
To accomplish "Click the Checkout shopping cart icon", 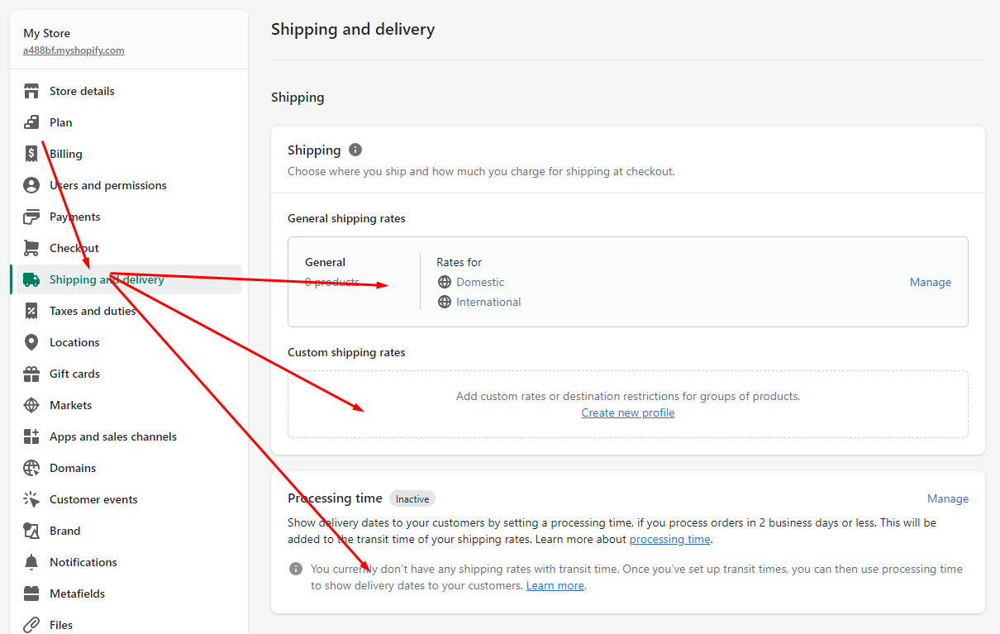I will coord(31,248).
